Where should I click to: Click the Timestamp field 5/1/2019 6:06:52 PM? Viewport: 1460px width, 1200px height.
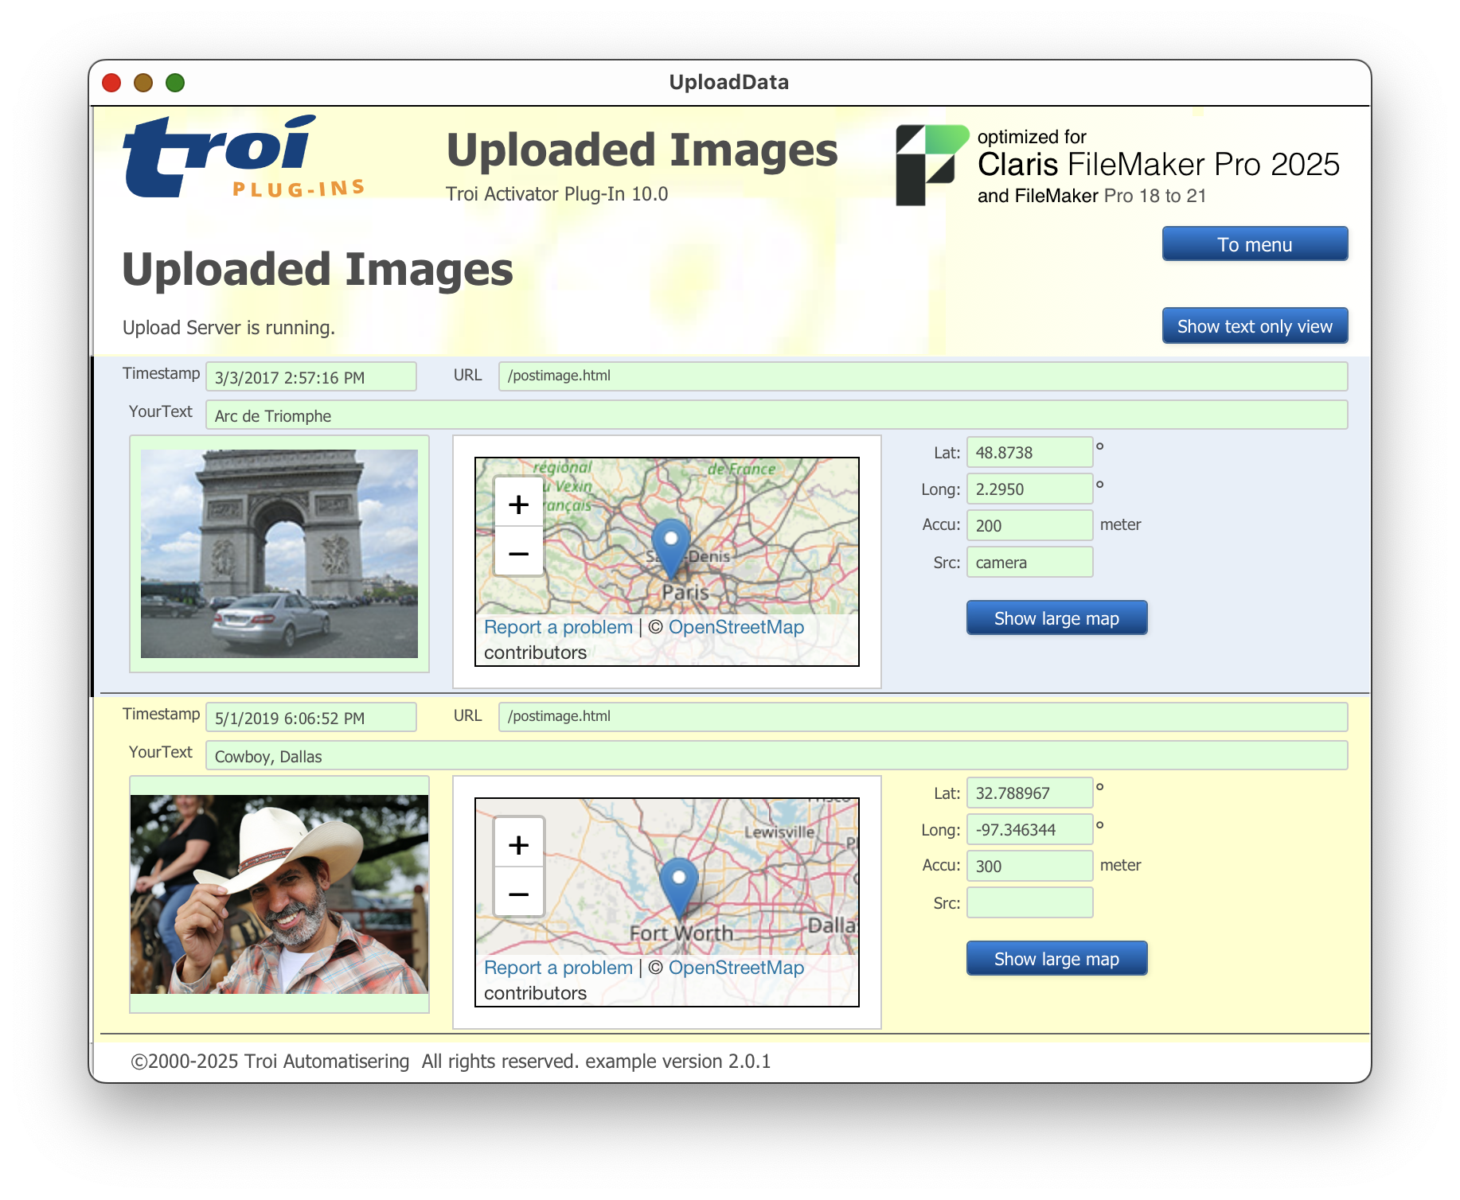[x=311, y=718]
